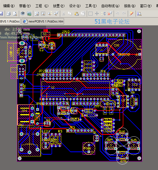Image resolution: width=158 pixels, height=170 pixels.
Task: Select the U1 chip on the board
Action: coord(76,89)
